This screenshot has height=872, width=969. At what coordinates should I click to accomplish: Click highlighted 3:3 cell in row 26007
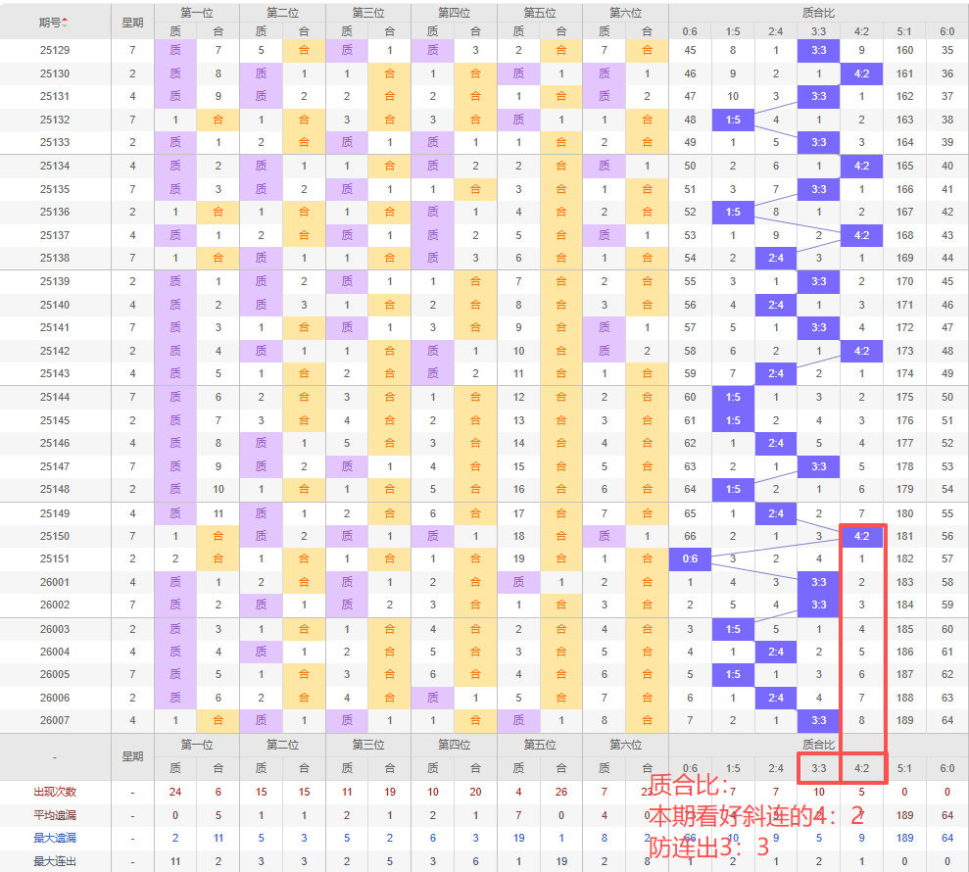click(818, 720)
